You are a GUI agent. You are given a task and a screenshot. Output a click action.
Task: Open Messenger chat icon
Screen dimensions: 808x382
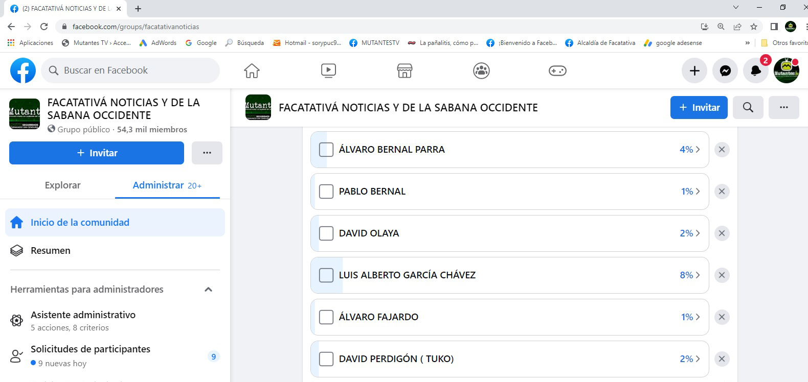coord(725,71)
